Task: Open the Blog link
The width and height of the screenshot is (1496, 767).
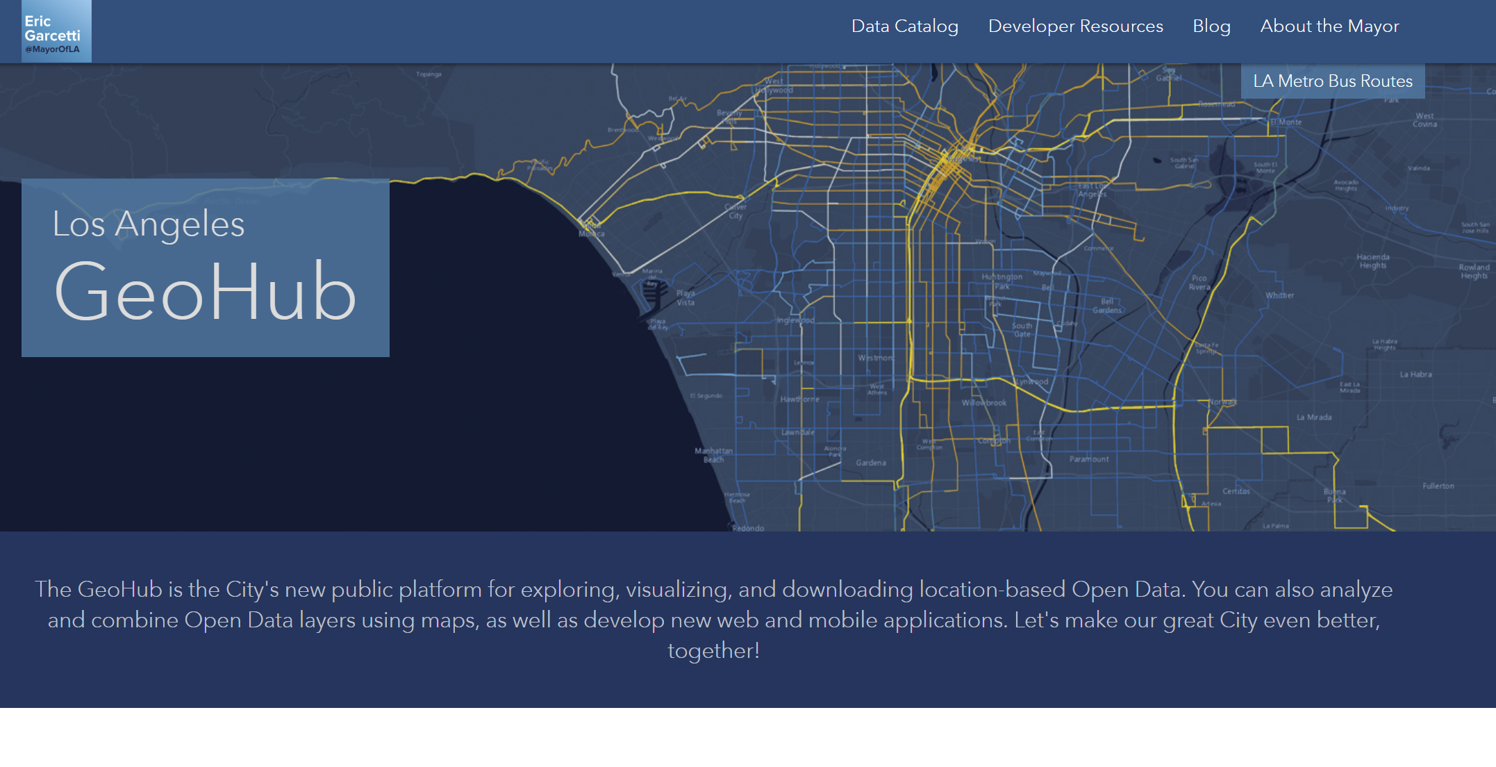Action: click(x=1211, y=26)
